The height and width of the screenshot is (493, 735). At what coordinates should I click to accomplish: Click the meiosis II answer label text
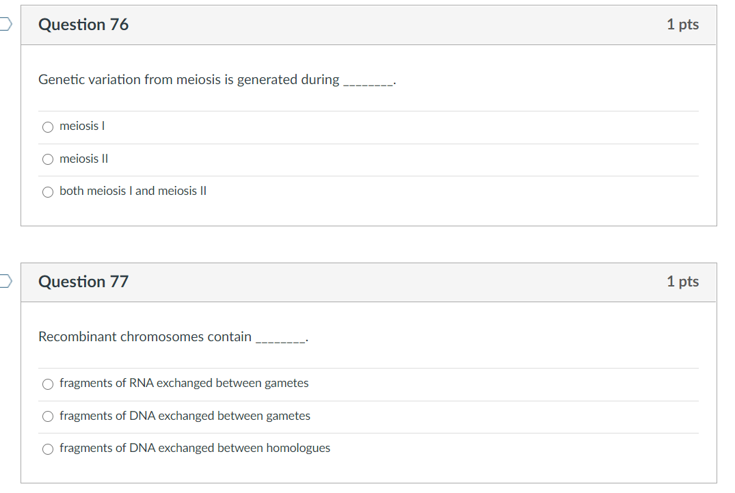(83, 158)
